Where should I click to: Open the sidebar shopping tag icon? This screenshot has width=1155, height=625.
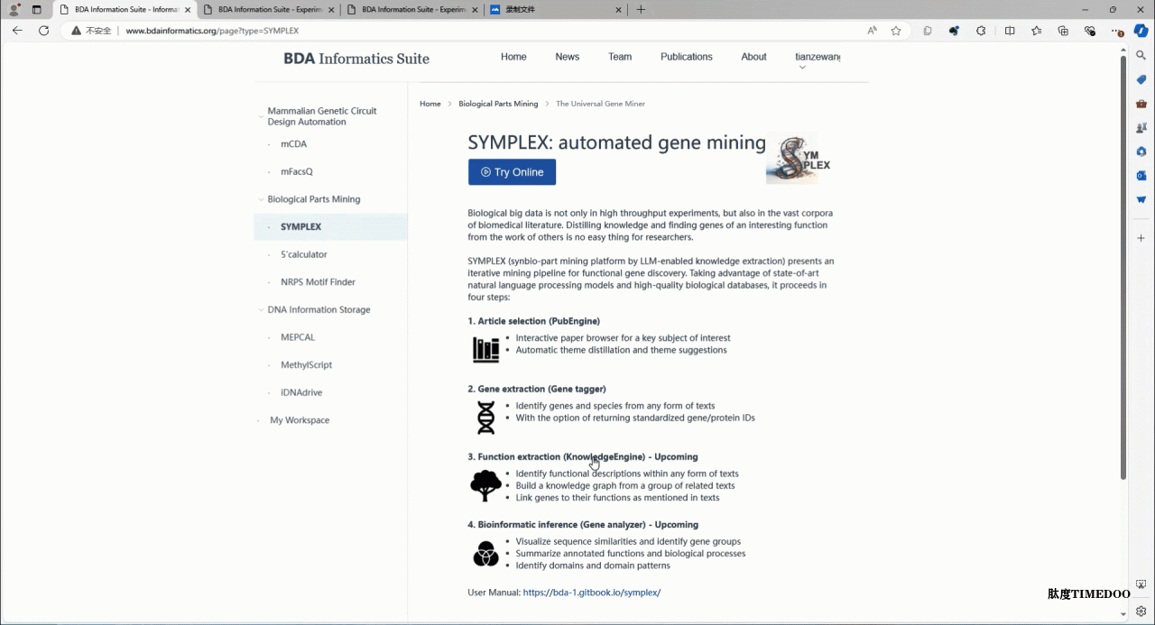click(x=1141, y=79)
